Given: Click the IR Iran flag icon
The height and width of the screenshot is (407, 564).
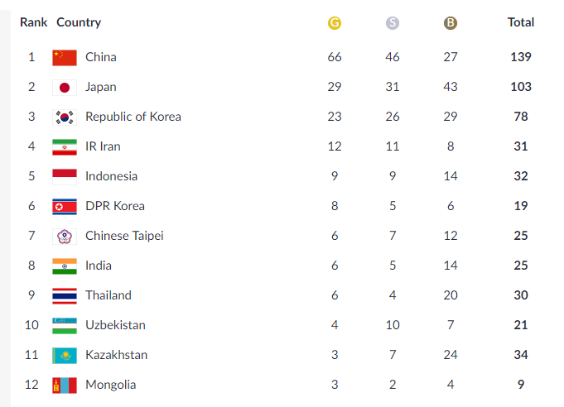Looking at the screenshot, I should pos(65,147).
